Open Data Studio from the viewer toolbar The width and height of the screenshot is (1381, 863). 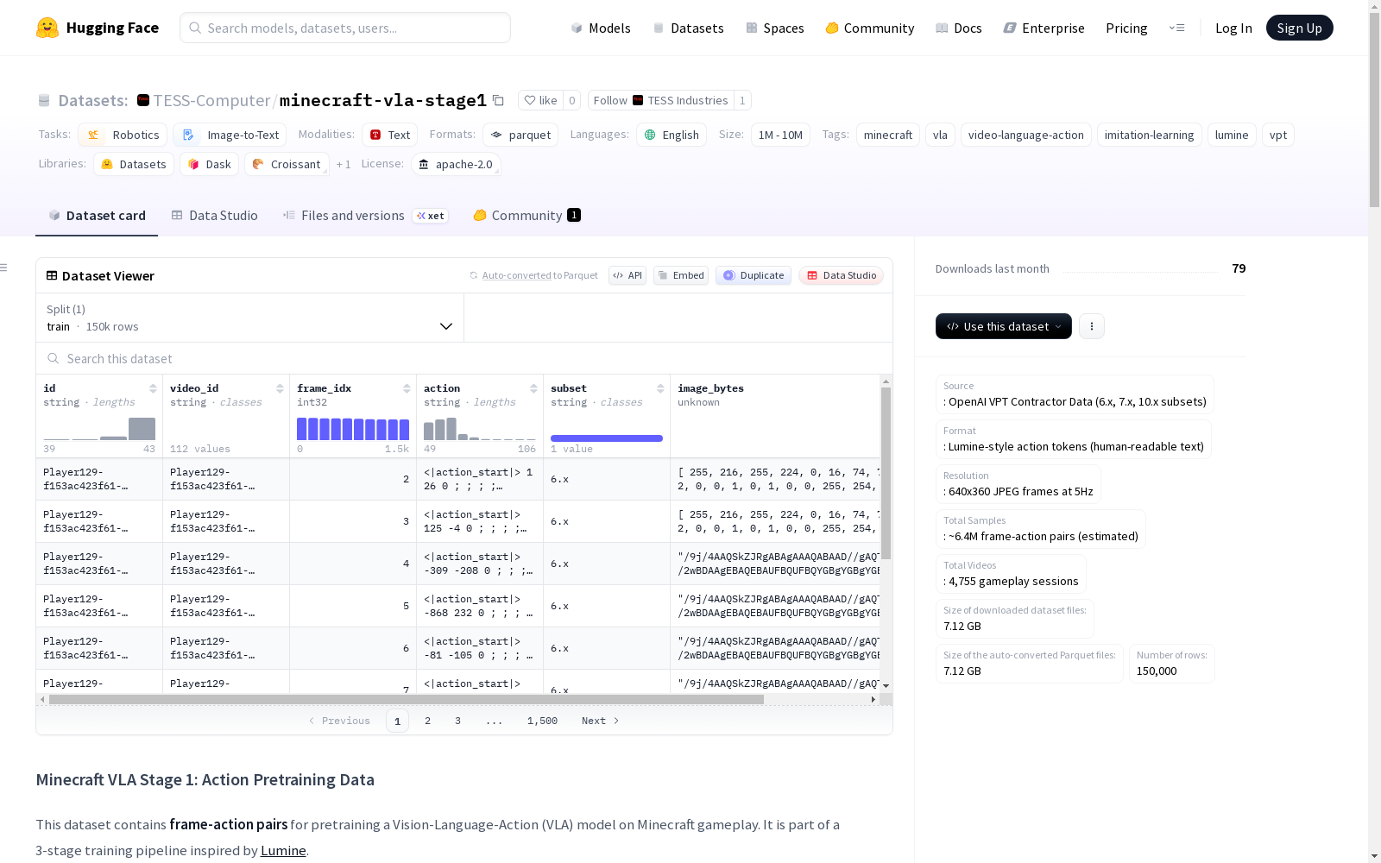click(841, 275)
